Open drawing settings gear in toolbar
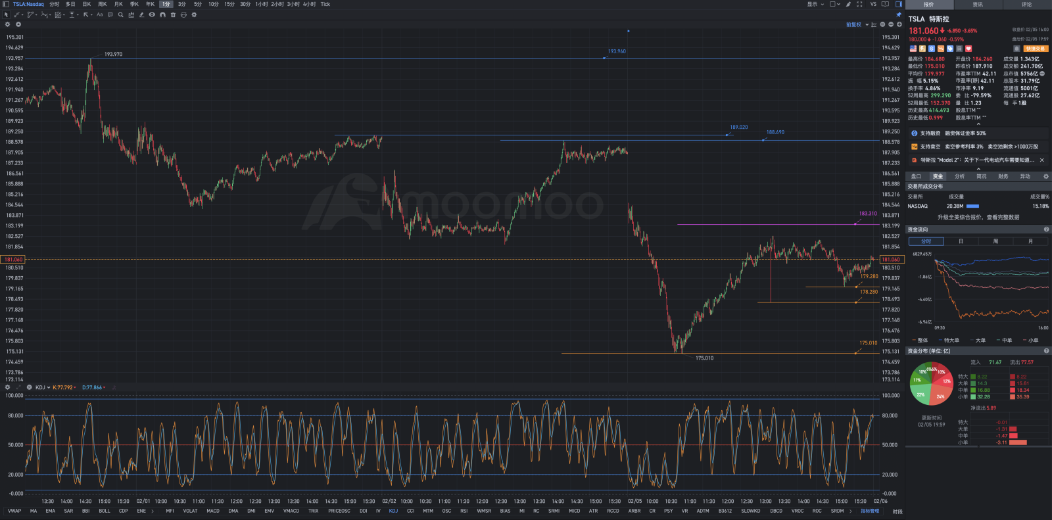1052x520 pixels. [x=194, y=14]
